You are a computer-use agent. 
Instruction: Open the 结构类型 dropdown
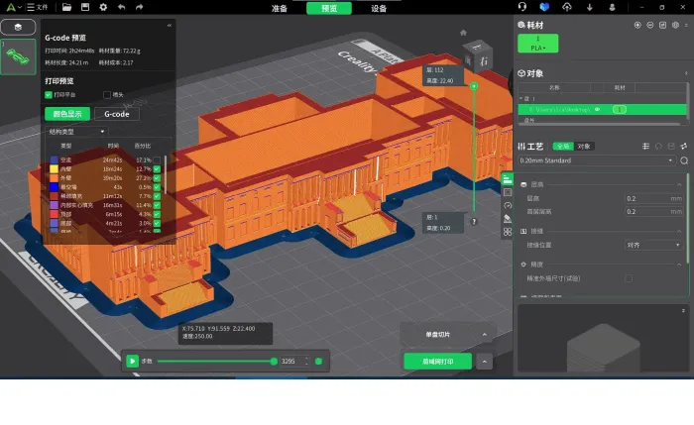click(77, 131)
